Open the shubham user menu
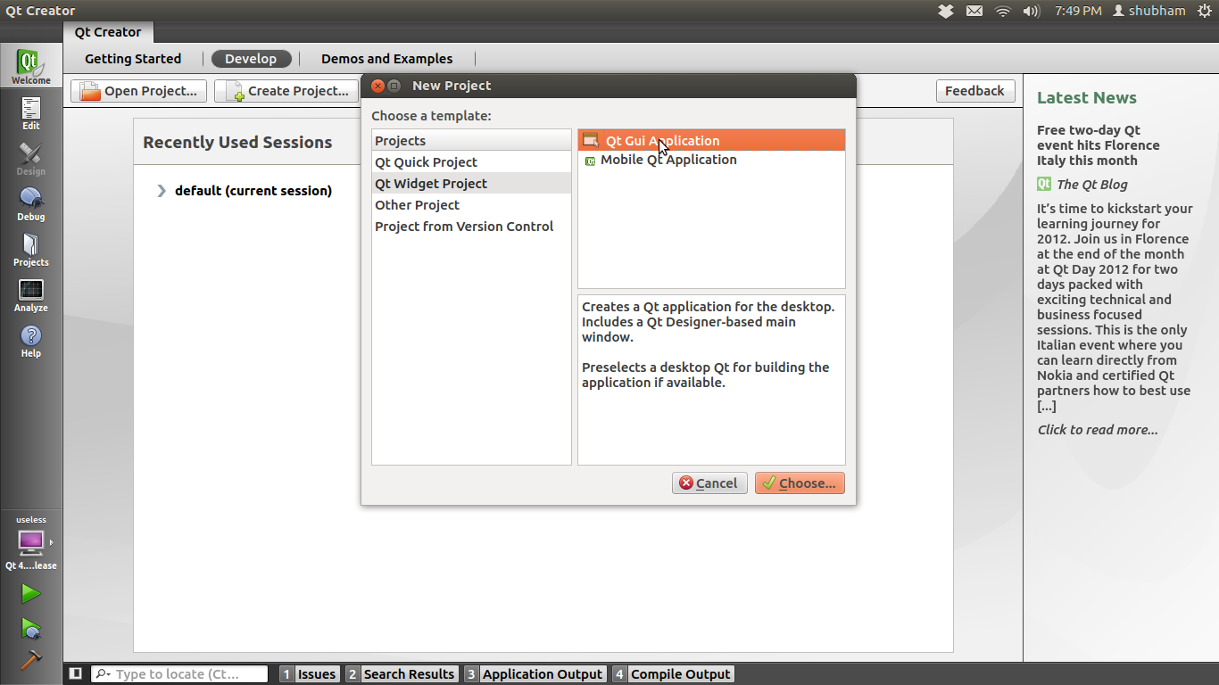Viewport: 1219px width, 685px height. [x=1149, y=11]
